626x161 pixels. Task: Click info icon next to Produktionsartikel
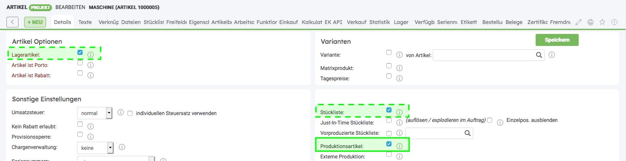pos(399,146)
